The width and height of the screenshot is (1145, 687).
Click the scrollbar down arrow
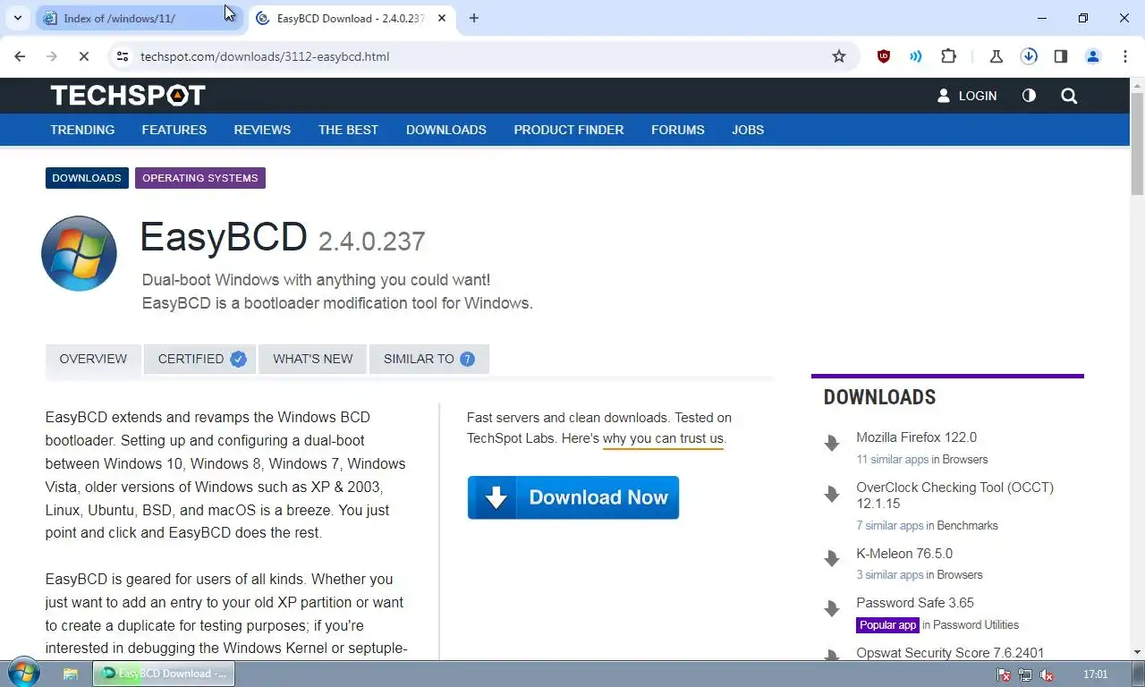click(1137, 653)
